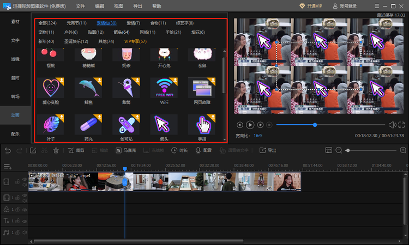Viewport: 409px width, 245px height.
Task: Toggle the eye visibility on the main video track
Action: pos(25,179)
